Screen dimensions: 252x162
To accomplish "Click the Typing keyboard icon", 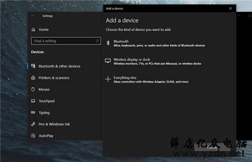I will [33, 113].
